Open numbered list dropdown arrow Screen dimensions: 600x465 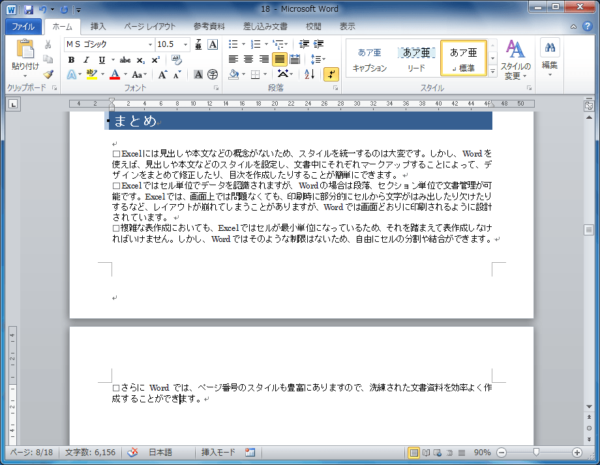click(266, 44)
